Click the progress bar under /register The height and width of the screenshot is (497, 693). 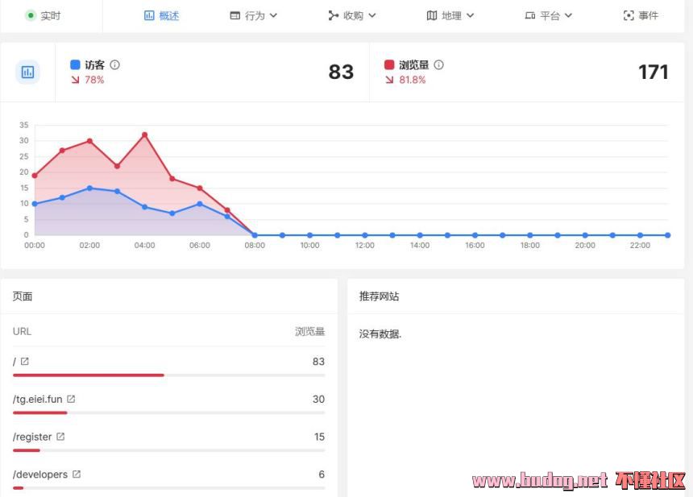169,450
